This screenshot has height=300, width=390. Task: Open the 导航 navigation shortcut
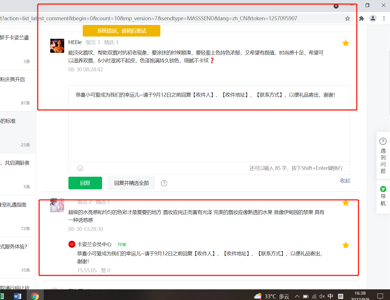tap(383, 197)
